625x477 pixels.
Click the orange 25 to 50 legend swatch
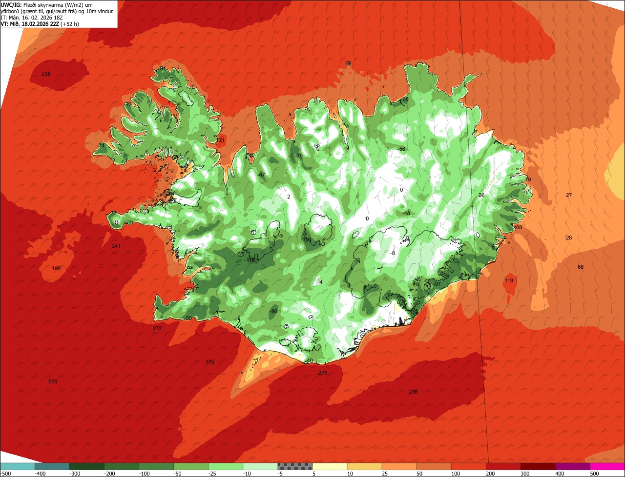click(399, 466)
